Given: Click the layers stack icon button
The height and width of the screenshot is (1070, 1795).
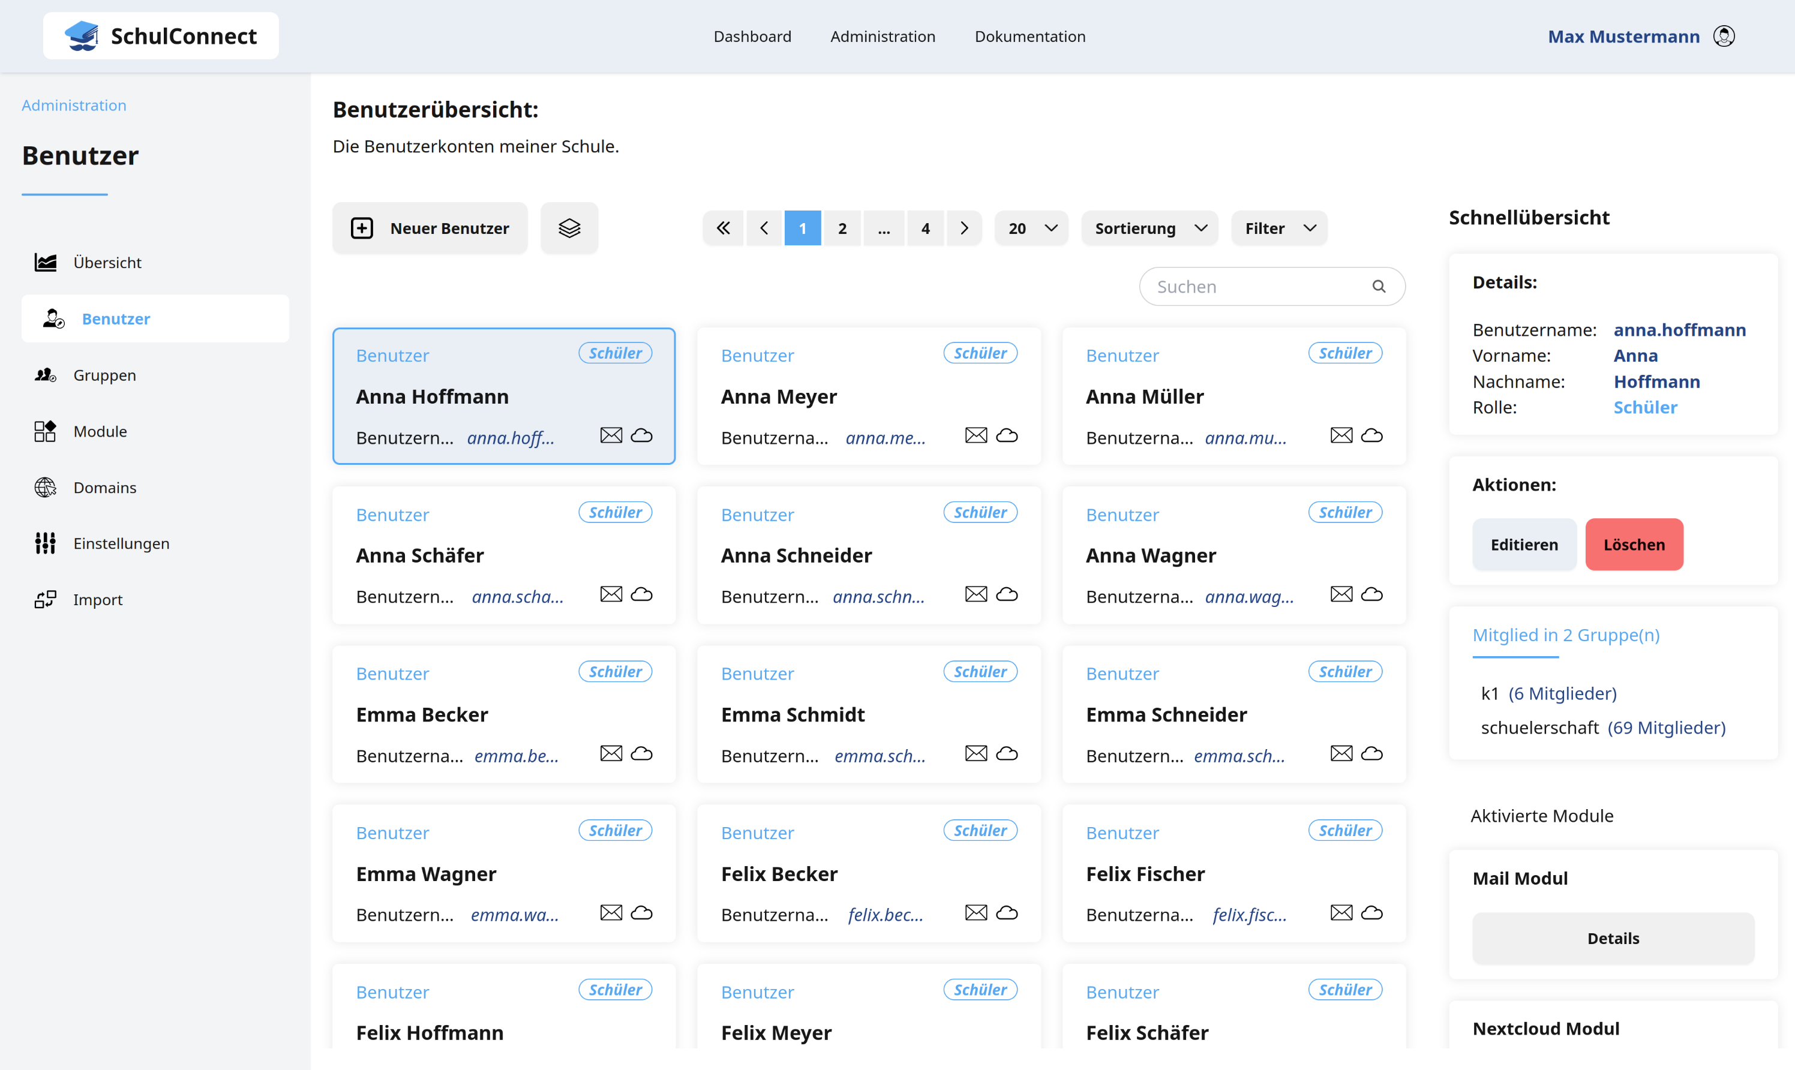Looking at the screenshot, I should click(569, 228).
